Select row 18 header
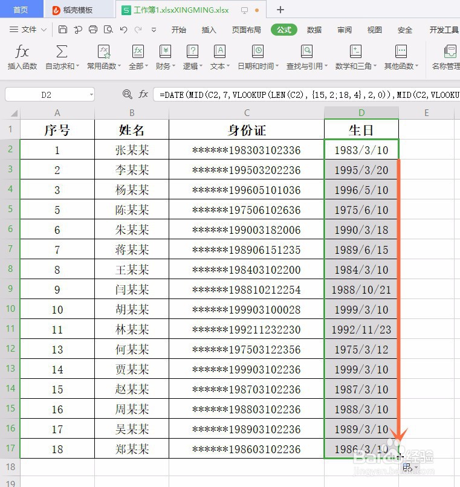 [10, 467]
